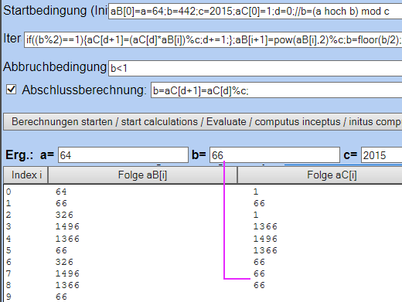The height and width of the screenshot is (302, 402).
Task: Click the result field a= 64
Action: click(x=123, y=155)
